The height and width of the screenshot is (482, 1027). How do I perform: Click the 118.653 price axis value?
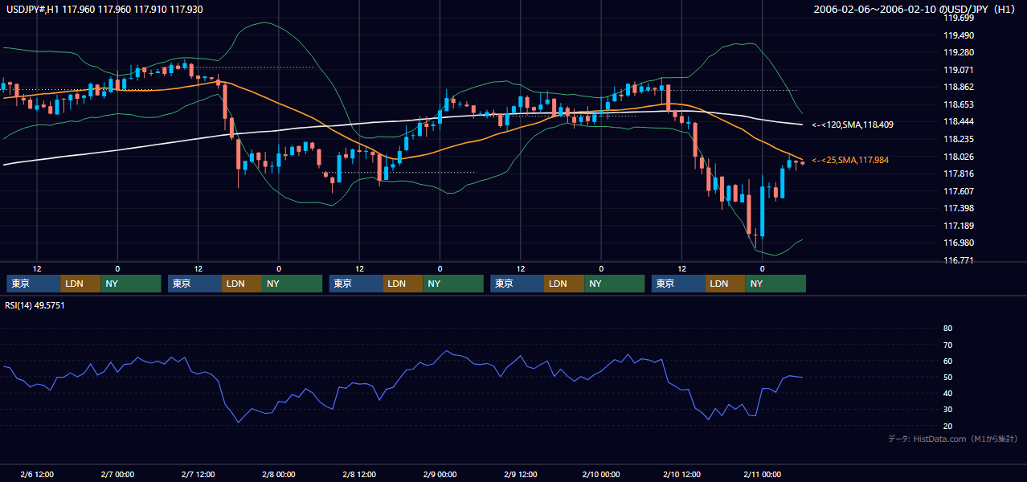click(x=958, y=104)
